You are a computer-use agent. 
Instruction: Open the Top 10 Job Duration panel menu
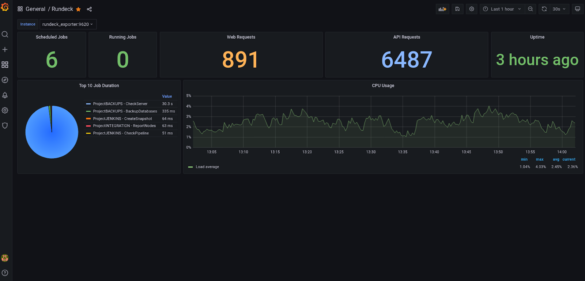[99, 86]
